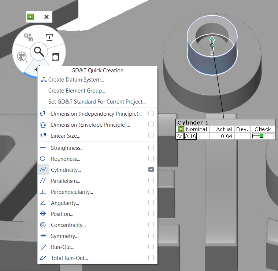Click the green element icon in the Cylinder 1 label
278x271 pixels.
(x=181, y=129)
